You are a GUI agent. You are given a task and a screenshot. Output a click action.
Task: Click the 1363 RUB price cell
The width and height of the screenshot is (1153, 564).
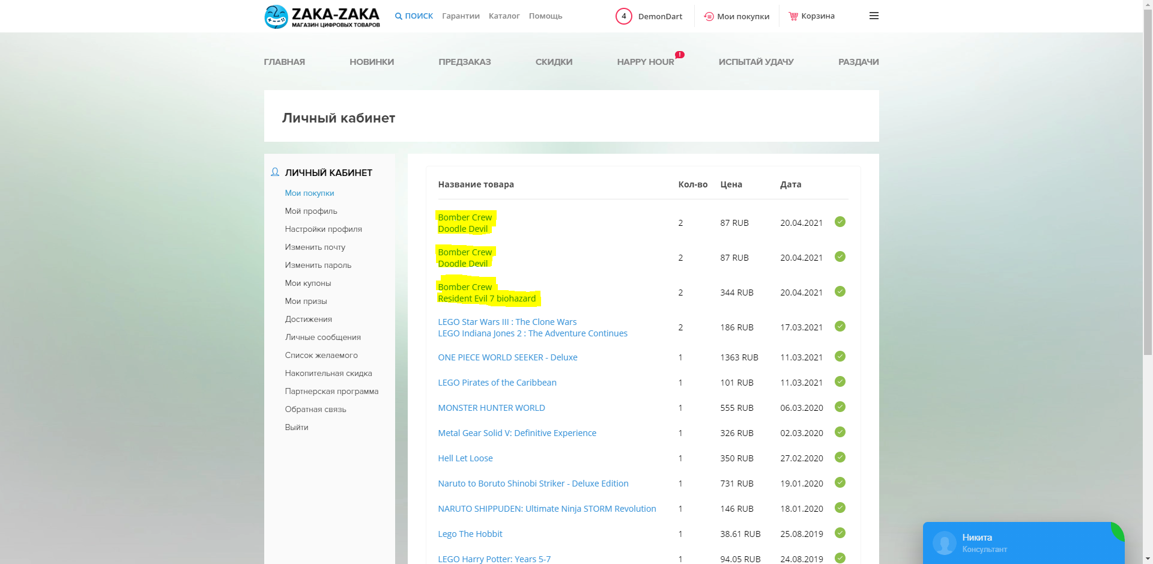(739, 357)
